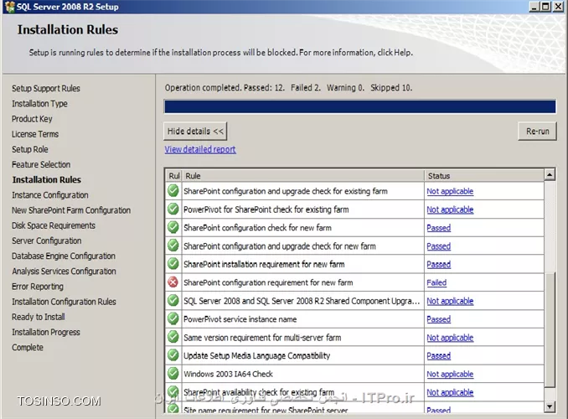The width and height of the screenshot is (568, 419).
Task: Open Passed status for SharePoint configuration check
Action: 438,228
